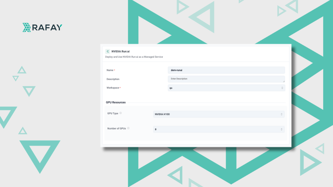Click the Description field label
The image size is (333, 187).
[x=113, y=79]
